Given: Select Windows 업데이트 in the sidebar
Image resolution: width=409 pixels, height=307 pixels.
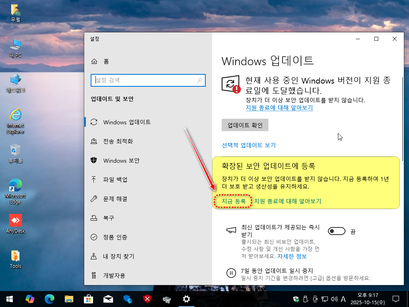Looking at the screenshot, I should [x=148, y=122].
